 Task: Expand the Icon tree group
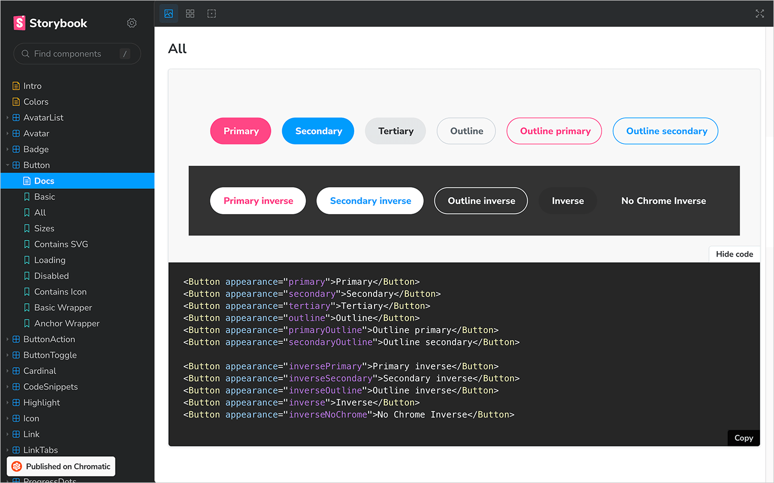(8, 419)
